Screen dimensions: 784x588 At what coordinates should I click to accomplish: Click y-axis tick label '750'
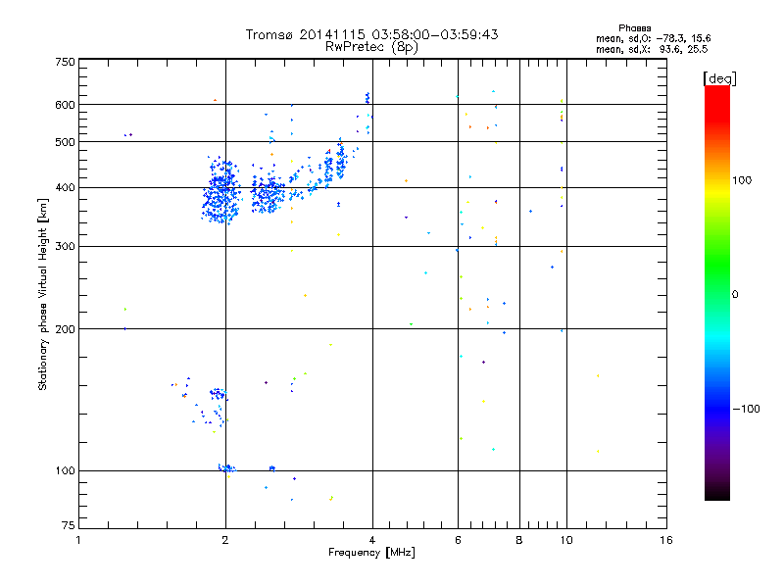65,62
